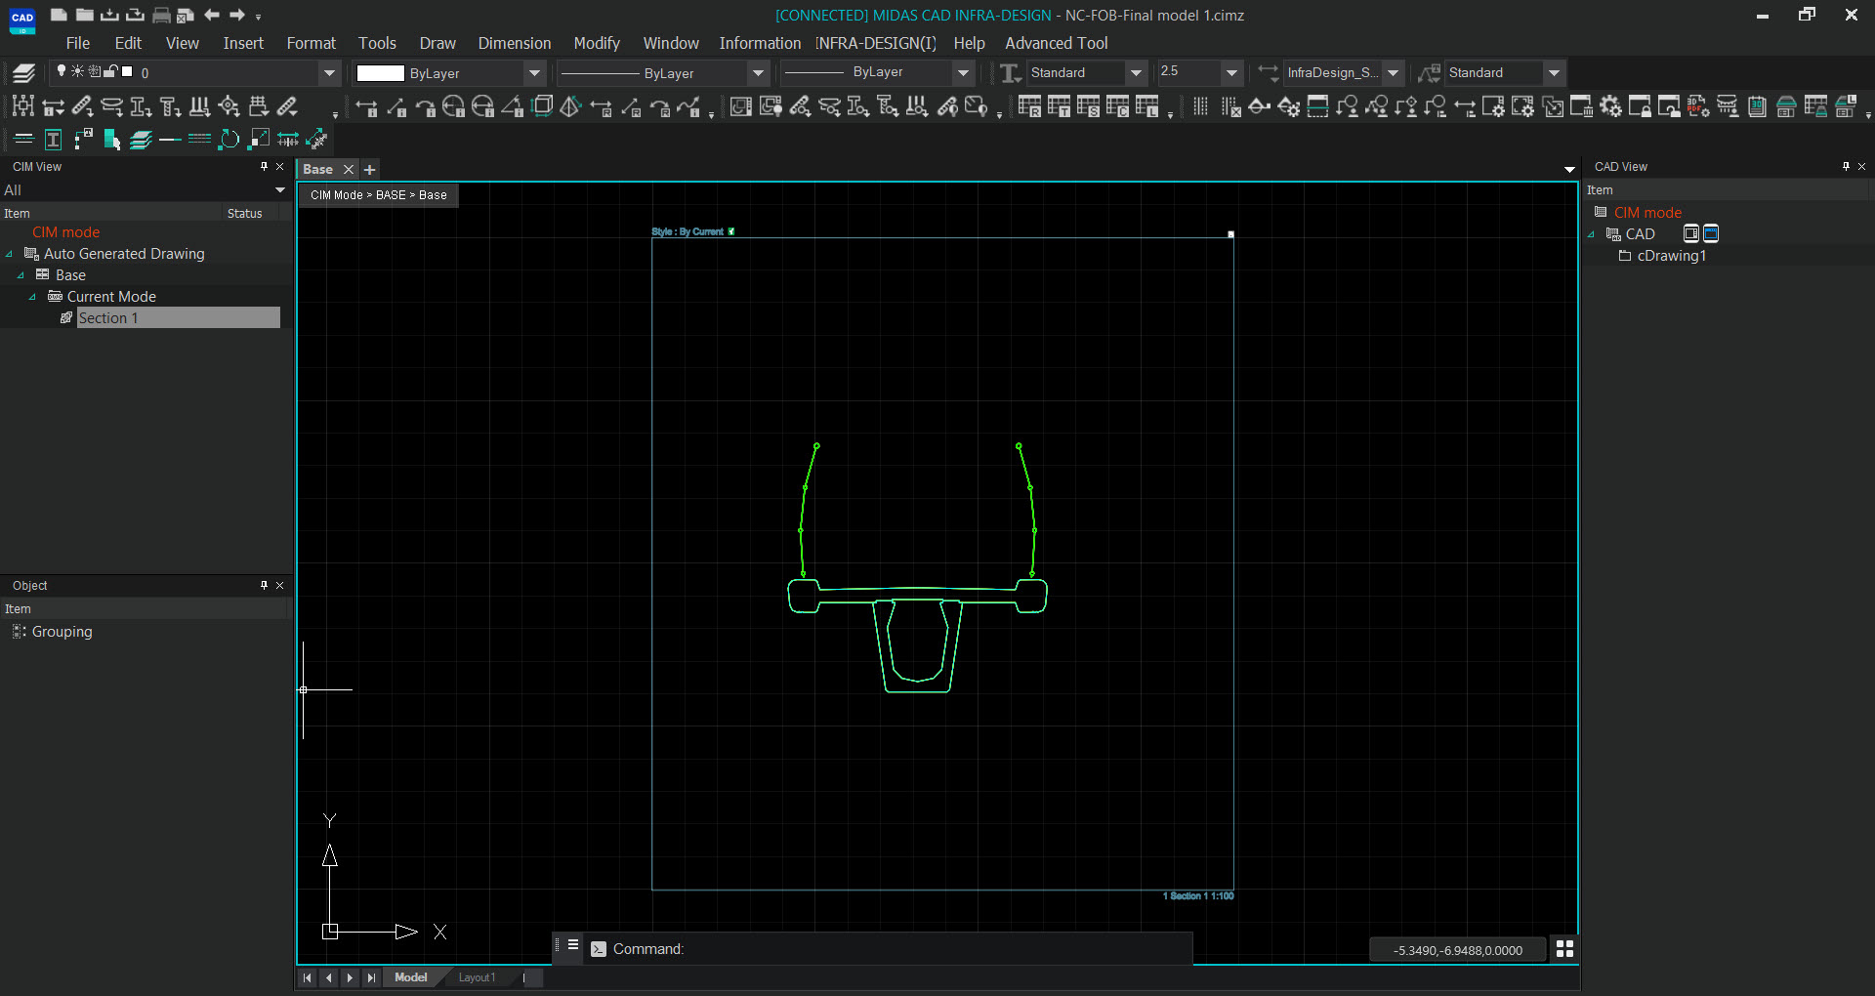Click the white color swatch next to ByLayer
Screen dimensions: 1875x996
(380, 73)
